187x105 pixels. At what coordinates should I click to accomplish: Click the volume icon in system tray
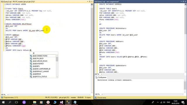(x=164, y=102)
